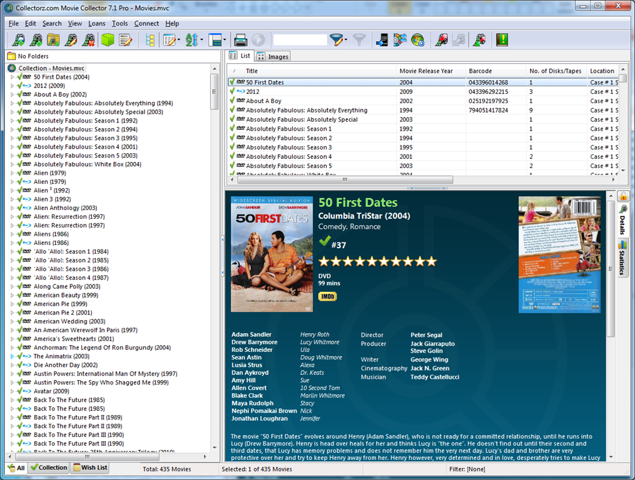Sort by Barcode column header
Screen dimensions: 635x480
click(495, 71)
